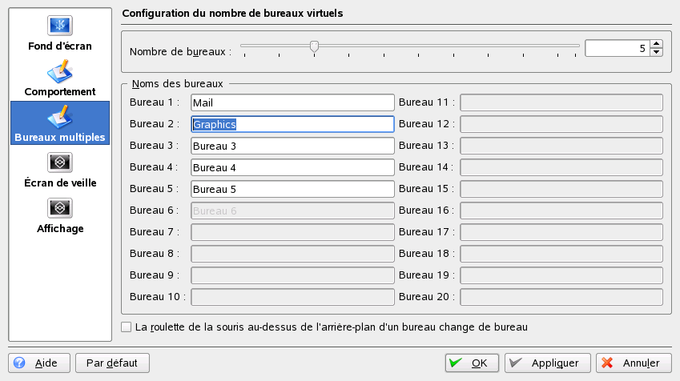Viewport: 680px width, 381px height.
Task: Focus the Bureau 2 Graphics field
Action: click(292, 124)
